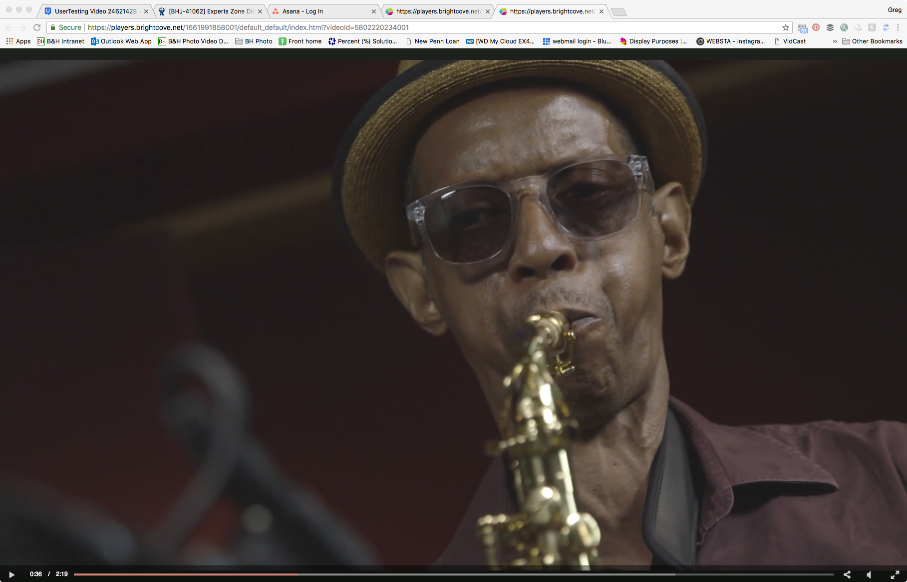Open the B&H Photo Video D... bookmark

(193, 41)
